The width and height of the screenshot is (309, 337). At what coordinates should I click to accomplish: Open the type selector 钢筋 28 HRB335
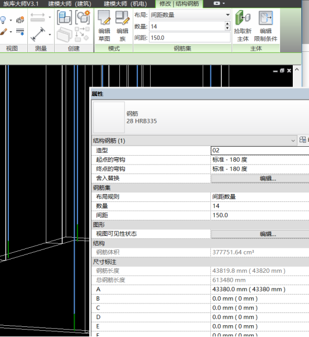pos(200,117)
